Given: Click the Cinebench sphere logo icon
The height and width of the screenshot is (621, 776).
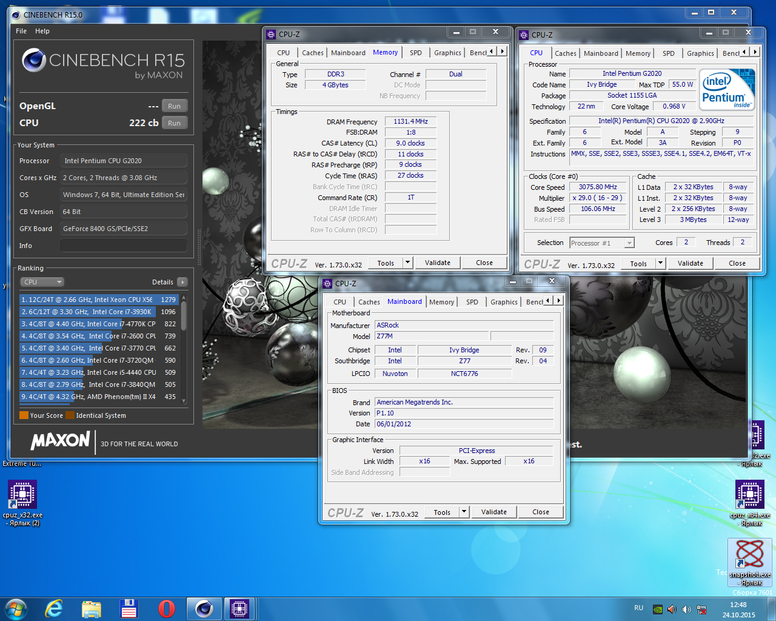Looking at the screenshot, I should pos(34,60).
